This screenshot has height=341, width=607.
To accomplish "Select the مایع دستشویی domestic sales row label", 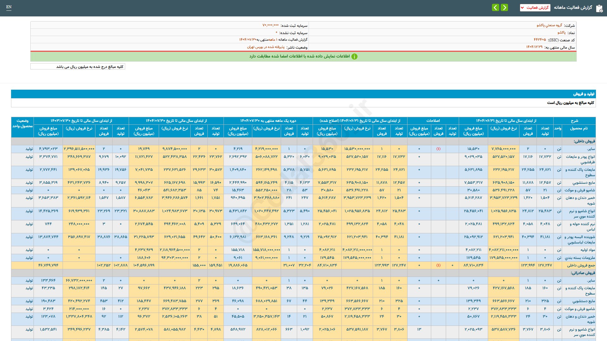I will tap(584, 182).
